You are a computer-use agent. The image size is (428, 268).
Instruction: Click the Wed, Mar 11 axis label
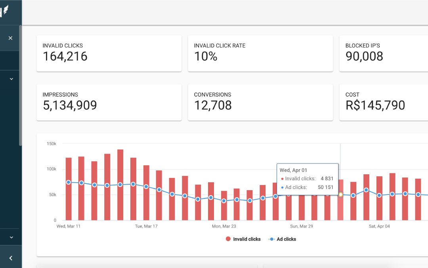tap(69, 226)
